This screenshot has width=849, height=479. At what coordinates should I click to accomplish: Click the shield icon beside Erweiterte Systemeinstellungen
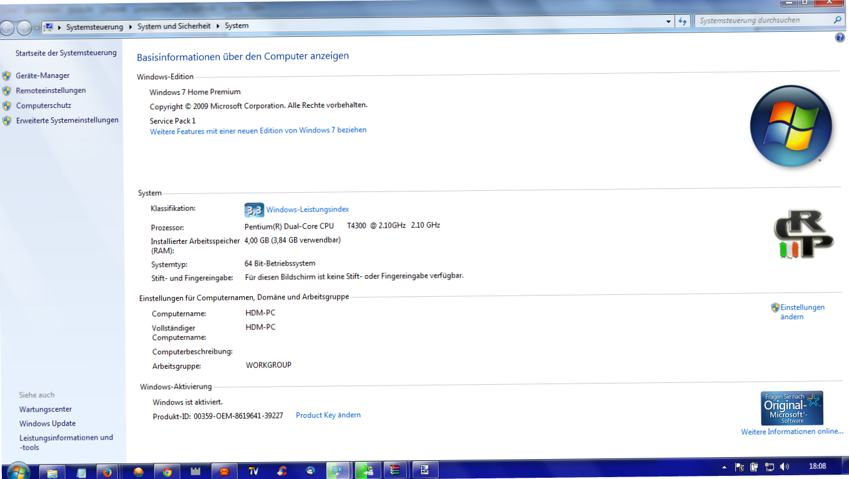click(7, 121)
